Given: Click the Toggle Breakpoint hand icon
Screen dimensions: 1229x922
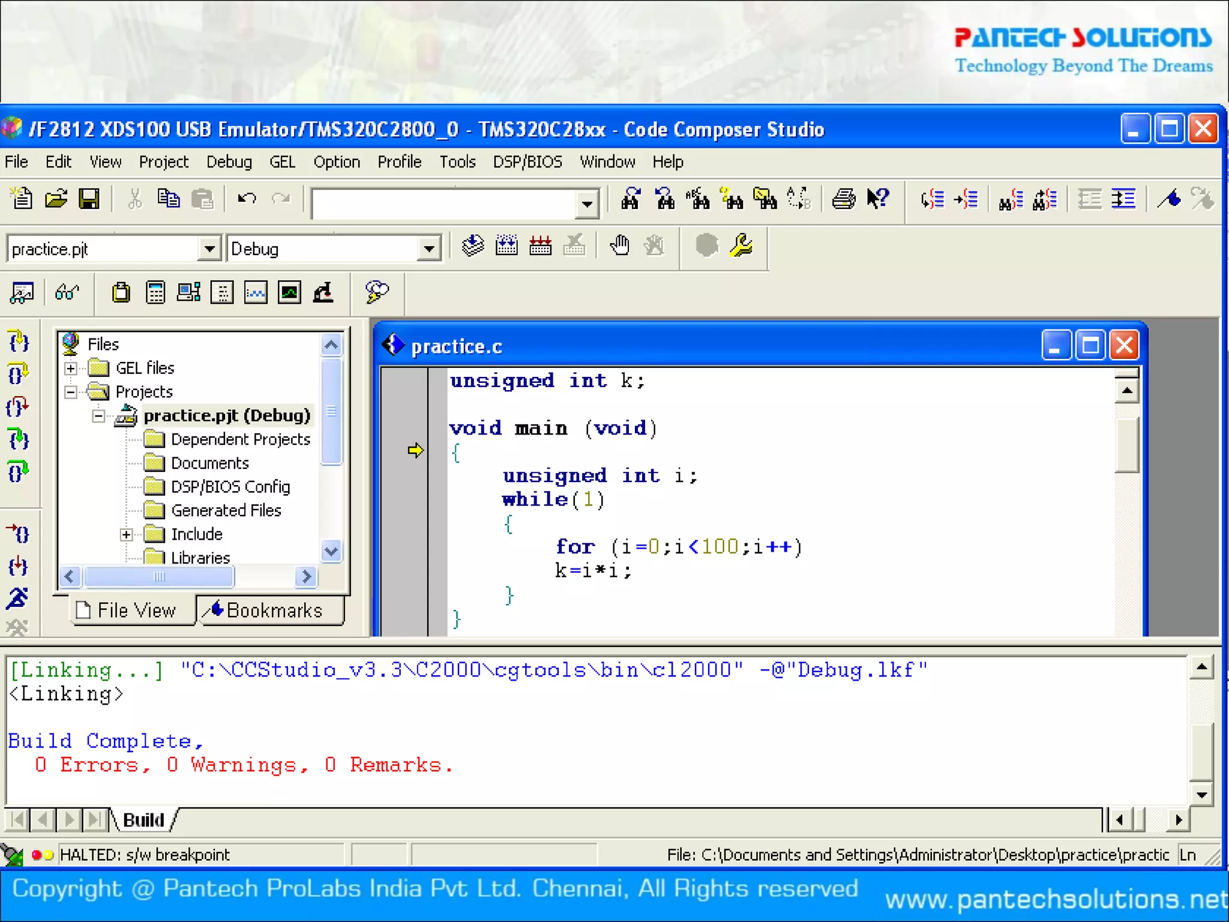Looking at the screenshot, I should tap(619, 246).
